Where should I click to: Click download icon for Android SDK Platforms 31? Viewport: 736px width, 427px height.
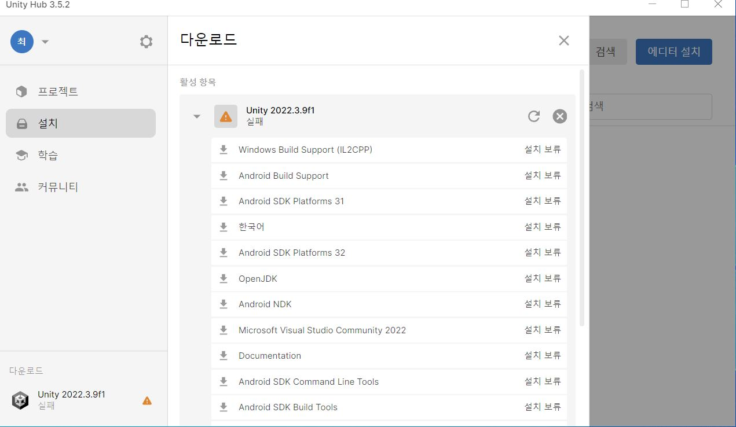click(x=224, y=201)
